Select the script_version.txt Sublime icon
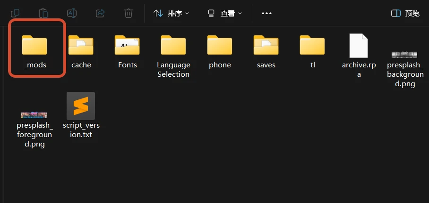Screen dimensions: 429x203 [81, 106]
